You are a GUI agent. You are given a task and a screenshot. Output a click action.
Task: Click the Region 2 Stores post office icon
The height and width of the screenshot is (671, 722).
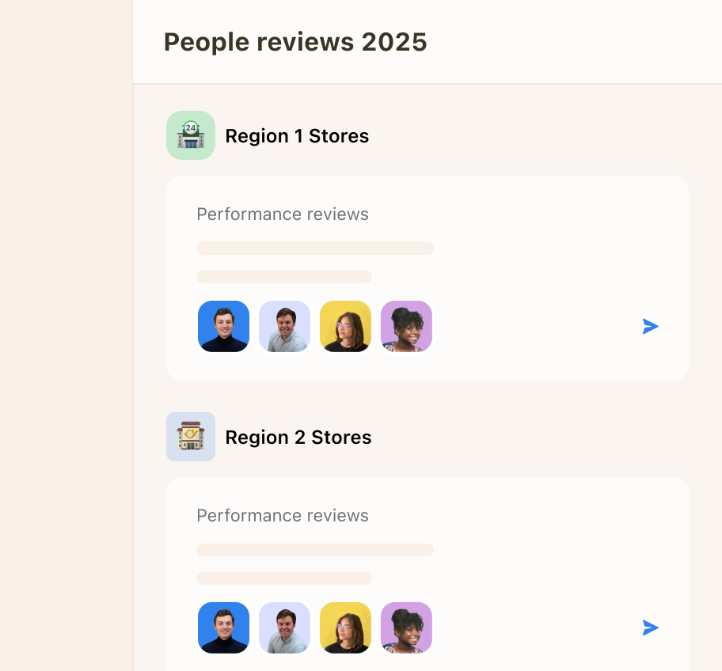point(190,436)
